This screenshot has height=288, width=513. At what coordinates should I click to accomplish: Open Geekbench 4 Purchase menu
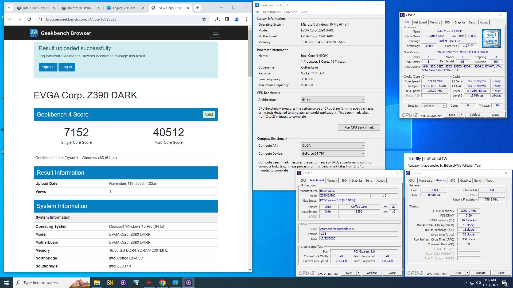tap(291, 12)
